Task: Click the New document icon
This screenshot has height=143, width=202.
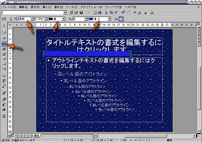Action: point(71,13)
